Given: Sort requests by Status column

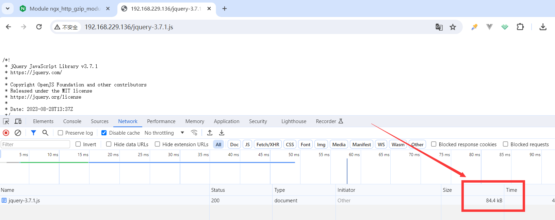Looking at the screenshot, I should click(241, 190).
